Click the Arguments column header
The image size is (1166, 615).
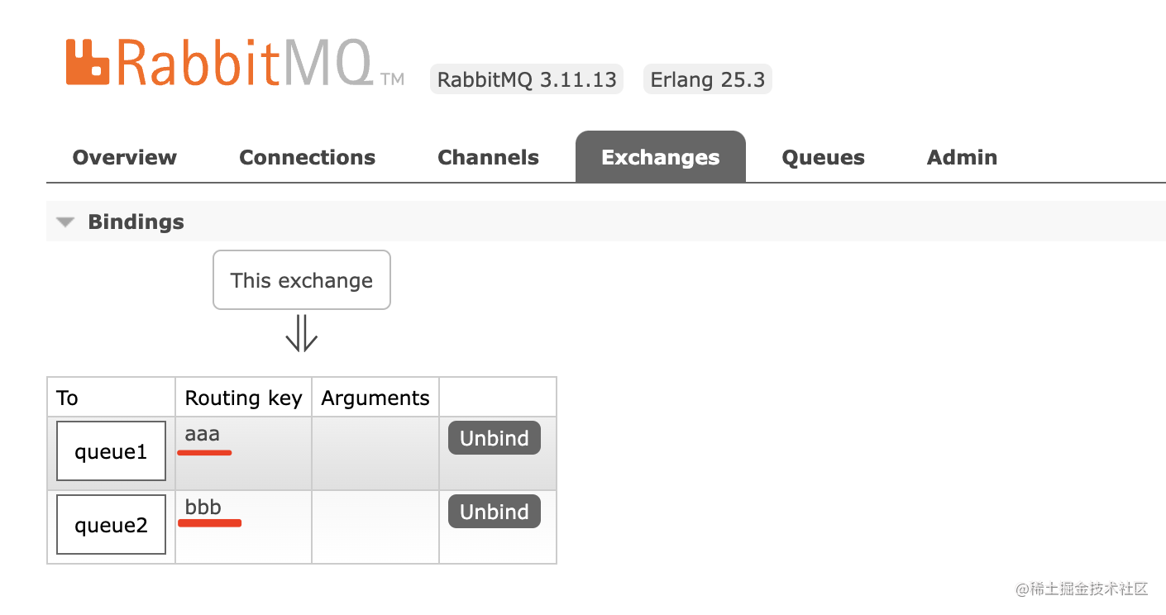[375, 398]
